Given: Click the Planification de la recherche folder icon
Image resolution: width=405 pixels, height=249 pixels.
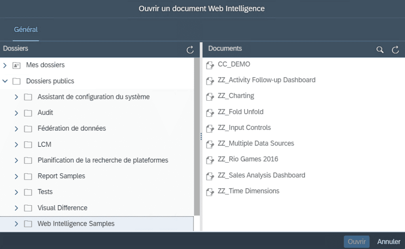Looking at the screenshot, I should point(28,161).
